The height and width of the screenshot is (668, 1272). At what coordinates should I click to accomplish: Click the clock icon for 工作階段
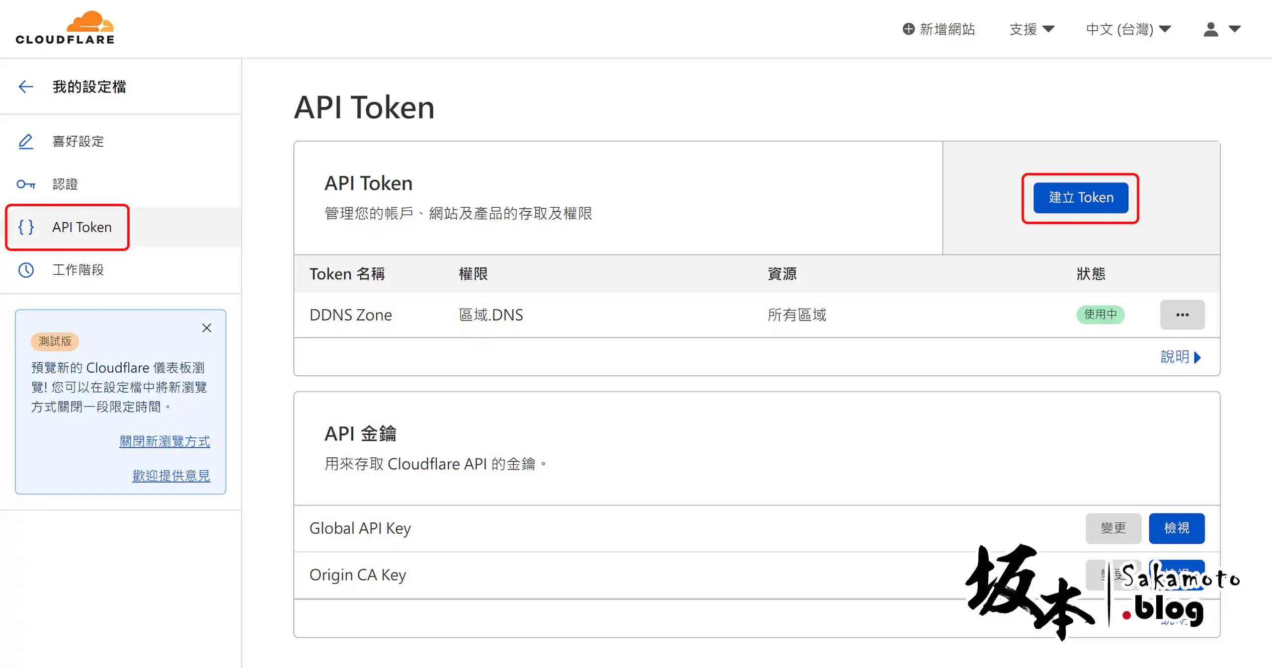[26, 270]
